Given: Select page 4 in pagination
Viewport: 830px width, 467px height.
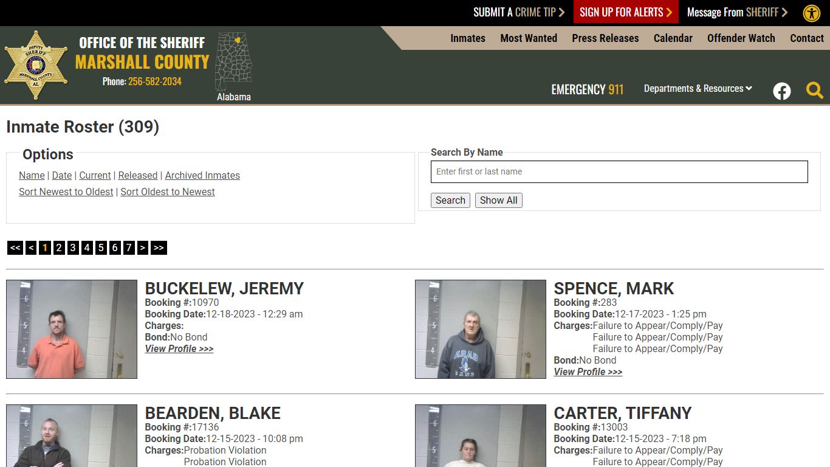Looking at the screenshot, I should (87, 247).
